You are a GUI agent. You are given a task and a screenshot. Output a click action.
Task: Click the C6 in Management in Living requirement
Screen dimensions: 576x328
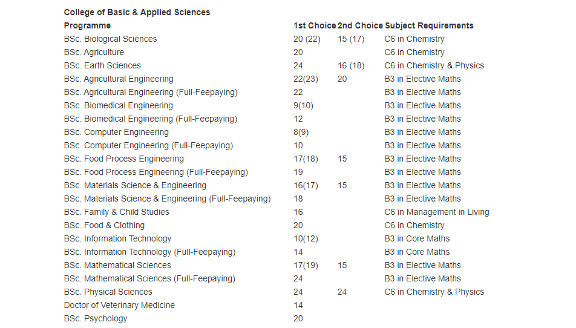pyautogui.click(x=436, y=212)
